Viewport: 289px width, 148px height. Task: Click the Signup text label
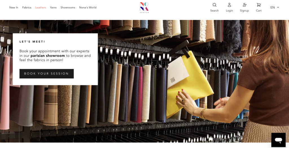244,11
